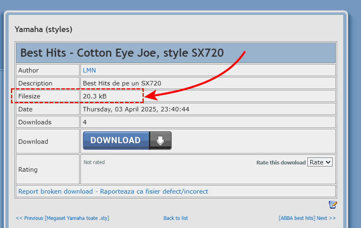Click the Rate this download label
The height and width of the screenshot is (228, 361).
(281, 162)
